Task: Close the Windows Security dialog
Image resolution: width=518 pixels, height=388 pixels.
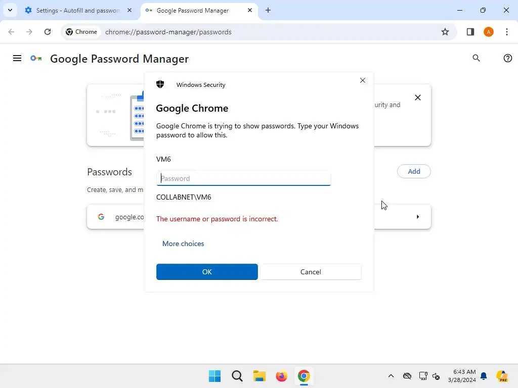Action: pyautogui.click(x=362, y=80)
